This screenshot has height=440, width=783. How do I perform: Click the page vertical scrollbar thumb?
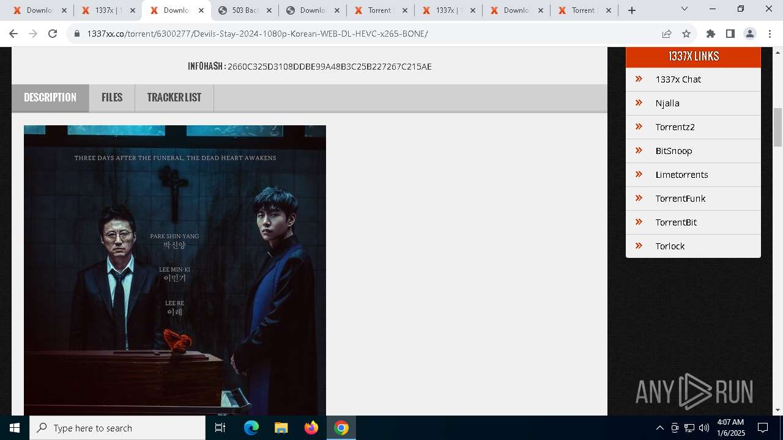coord(777,127)
